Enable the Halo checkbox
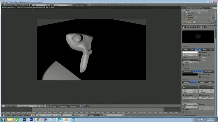 click(200, 104)
